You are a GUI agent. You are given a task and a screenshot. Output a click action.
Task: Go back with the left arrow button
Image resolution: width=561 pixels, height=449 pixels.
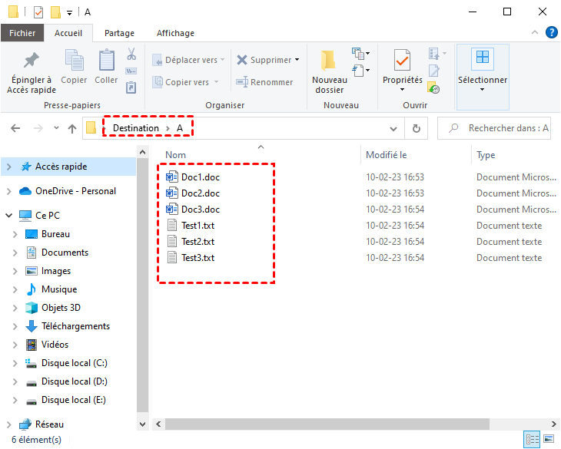pyautogui.click(x=15, y=128)
